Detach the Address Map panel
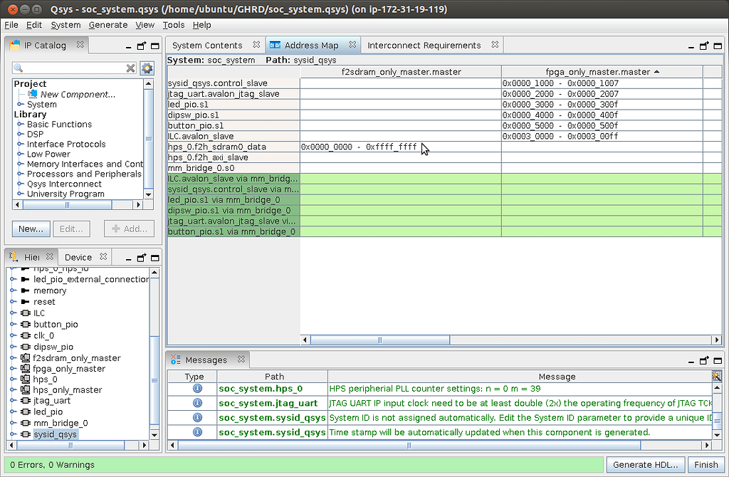This screenshot has height=477, width=729. click(704, 46)
